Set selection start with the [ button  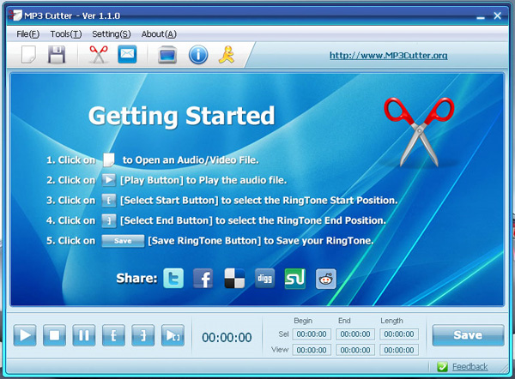coord(113,335)
